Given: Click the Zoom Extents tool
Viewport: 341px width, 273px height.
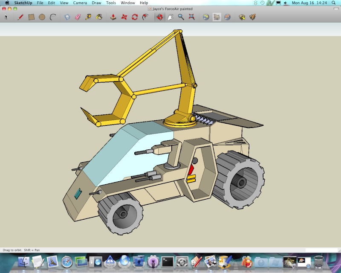Looking at the screenshot, I should click(192, 17).
